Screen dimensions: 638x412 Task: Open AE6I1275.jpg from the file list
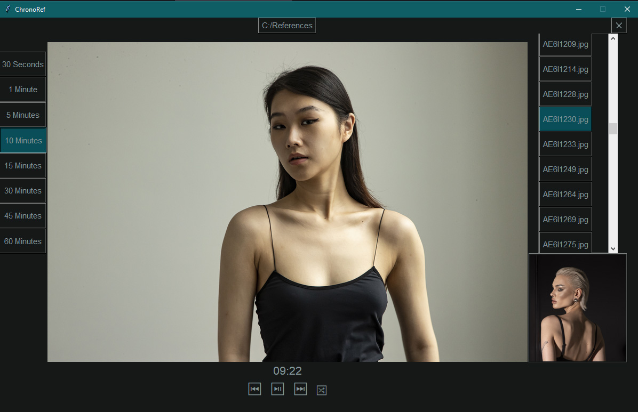click(x=565, y=243)
